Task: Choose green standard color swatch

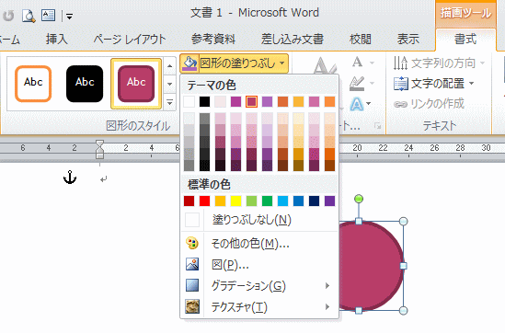Action: [x=268, y=201]
